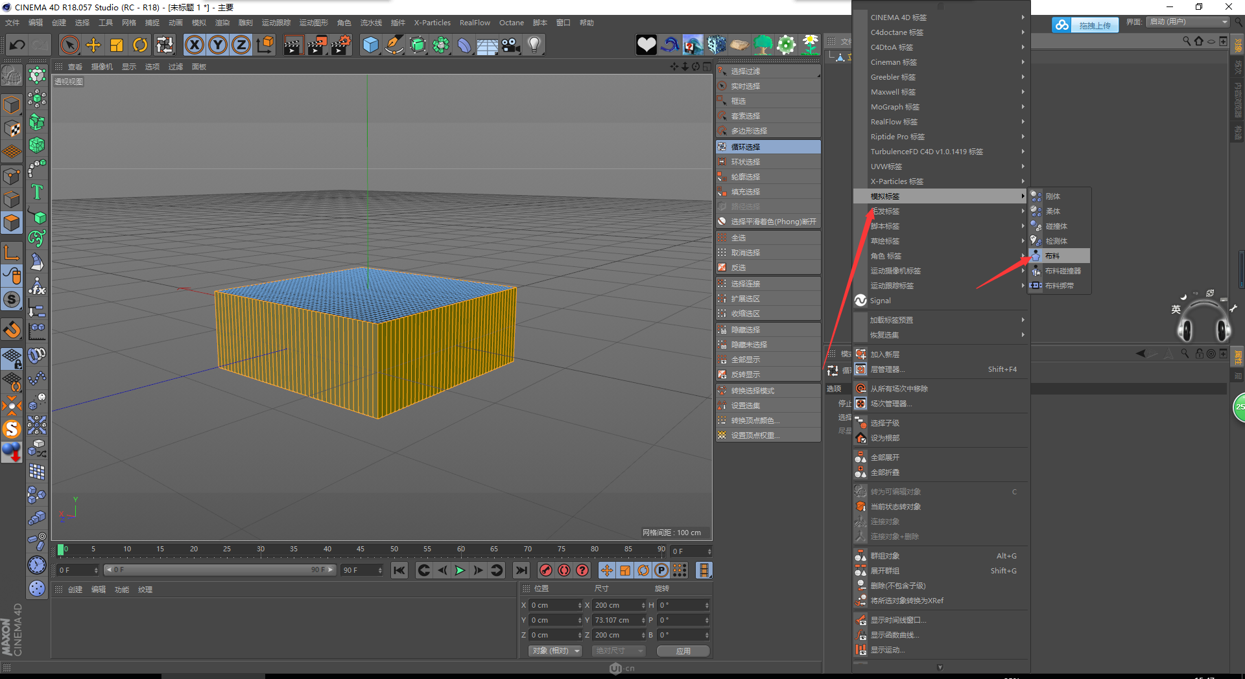Add a Cube primitive from toolbar
Screen dimensions: 1245x679
coord(370,45)
